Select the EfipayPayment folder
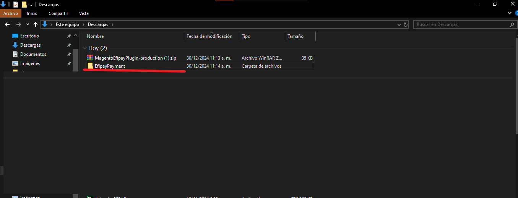Image resolution: width=518 pixels, height=198 pixels. 110,66
